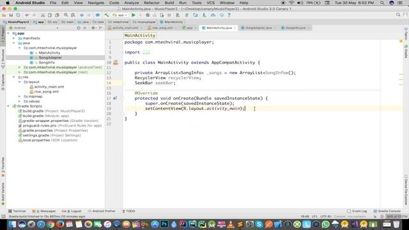Image resolution: width=409 pixels, height=230 pixels.
Task: Open the Refactor menu
Action: click(x=151, y=3)
